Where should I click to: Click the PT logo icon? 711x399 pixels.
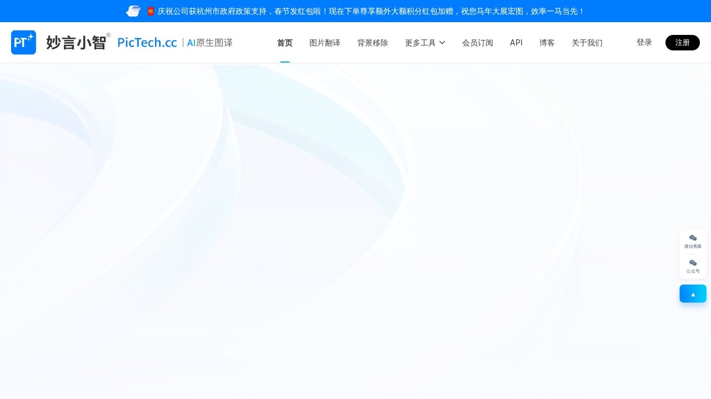23,42
